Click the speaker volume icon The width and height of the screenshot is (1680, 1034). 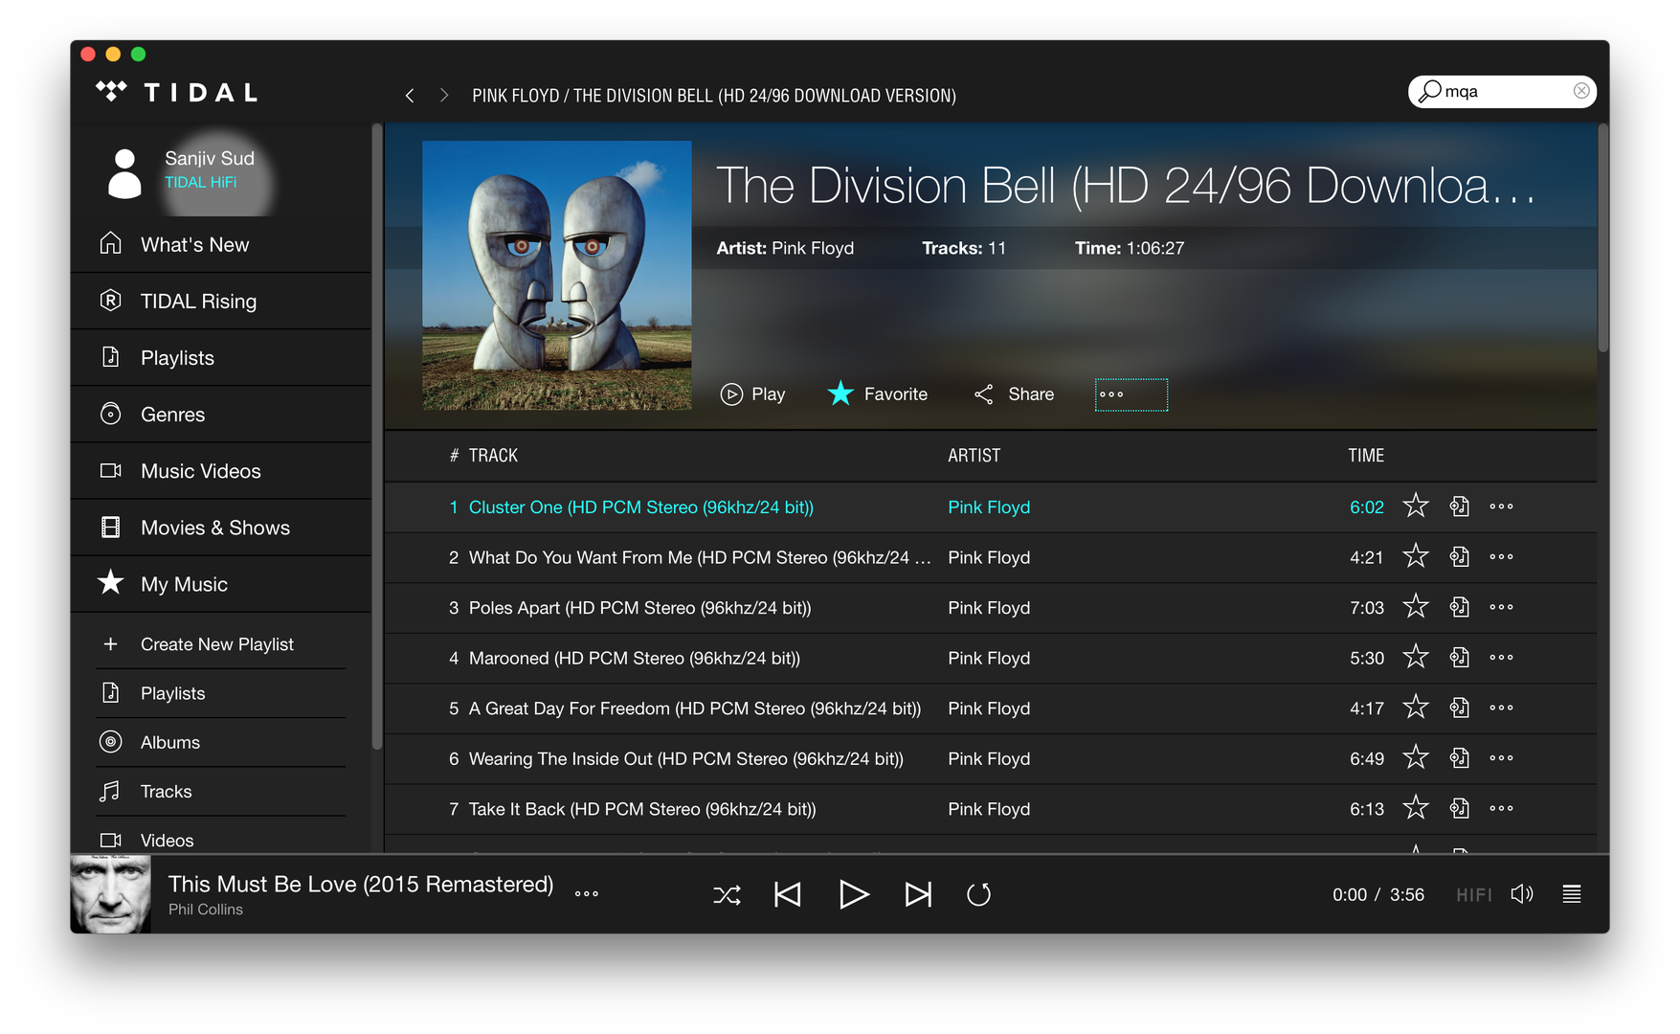click(x=1521, y=894)
